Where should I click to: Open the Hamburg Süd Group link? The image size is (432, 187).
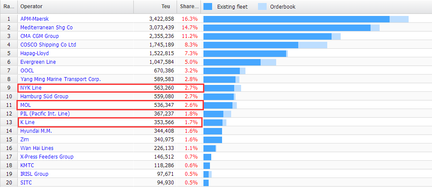pyautogui.click(x=44, y=97)
